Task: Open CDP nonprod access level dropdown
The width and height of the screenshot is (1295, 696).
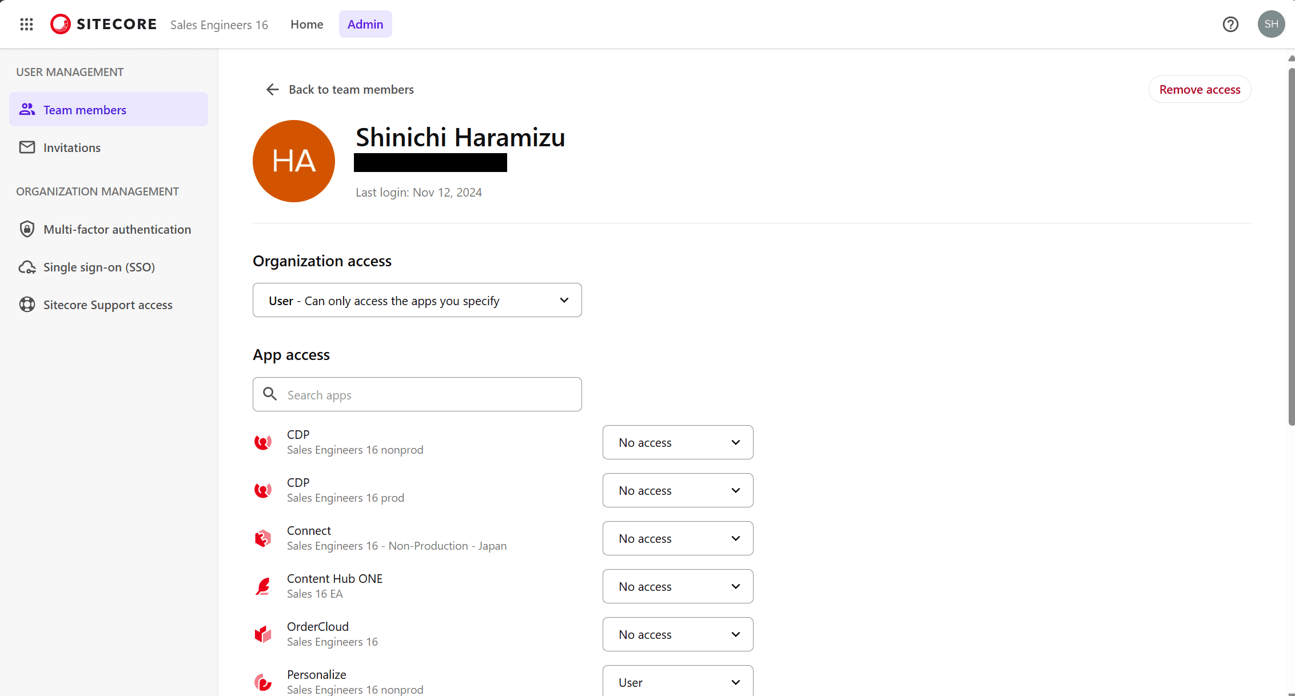Action: click(x=678, y=442)
